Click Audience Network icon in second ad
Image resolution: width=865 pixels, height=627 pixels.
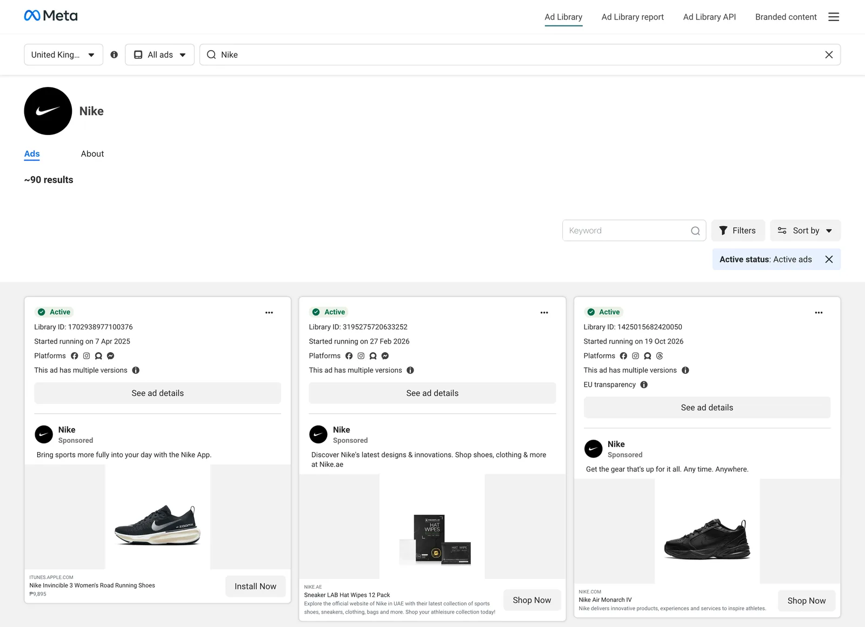[373, 356]
